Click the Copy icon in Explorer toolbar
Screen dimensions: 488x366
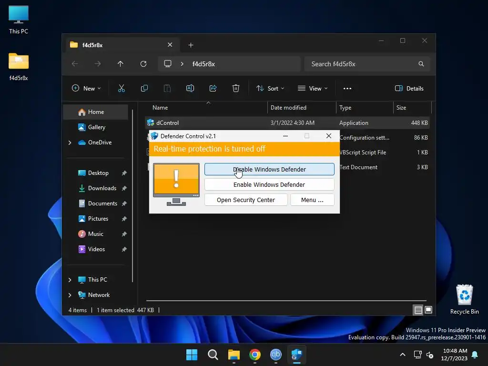144,88
